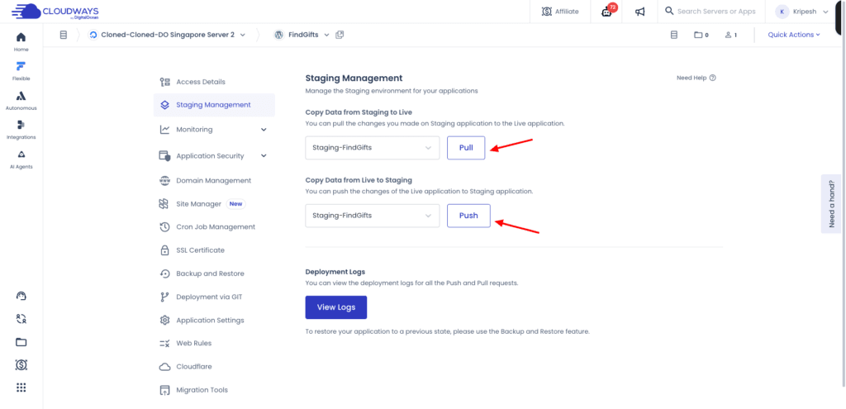This screenshot has height=409, width=846.
Task: Open the Autonomous sidebar section
Action: click(21, 100)
